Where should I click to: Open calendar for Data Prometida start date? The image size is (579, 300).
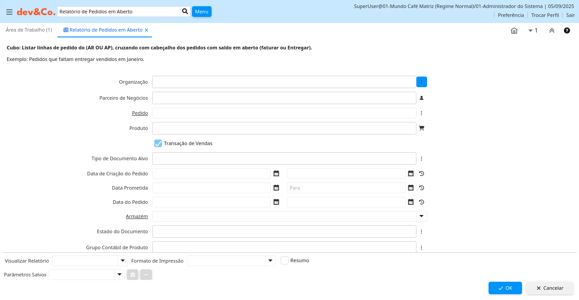tap(276, 188)
